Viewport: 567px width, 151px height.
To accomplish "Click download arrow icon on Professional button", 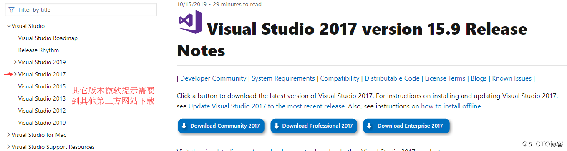I will pos(276,126).
